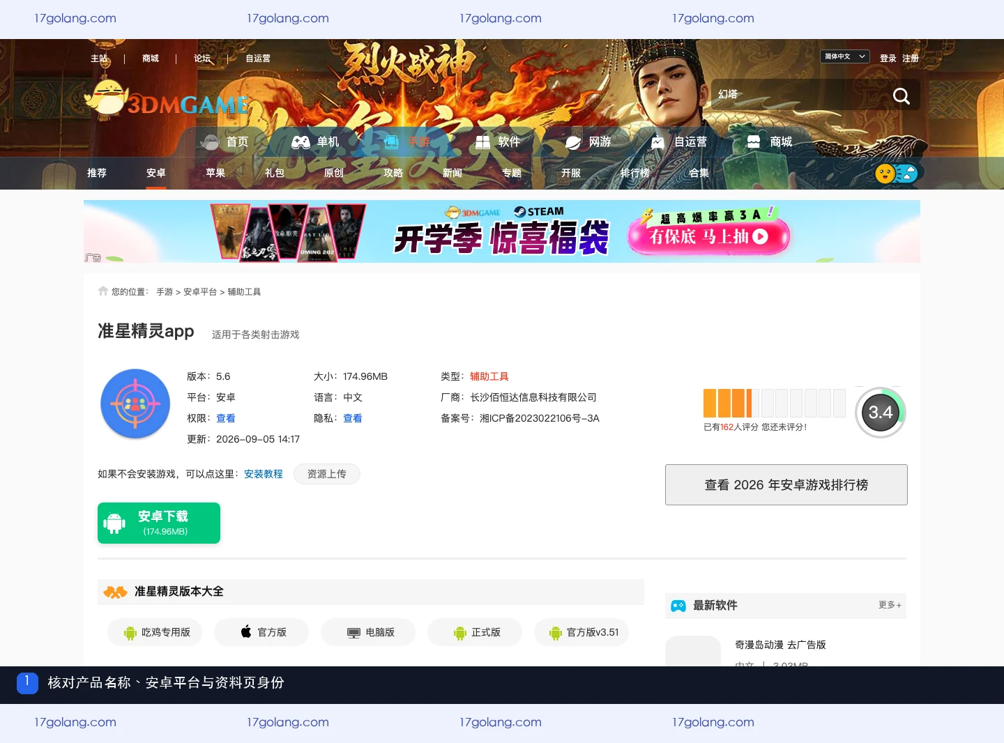Click 查看 2026 年安卓游戏排行榜 button
The height and width of the screenshot is (743, 1004).
pyautogui.click(x=786, y=484)
